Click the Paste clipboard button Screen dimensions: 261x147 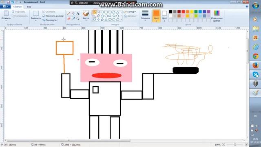click(x=6, y=13)
